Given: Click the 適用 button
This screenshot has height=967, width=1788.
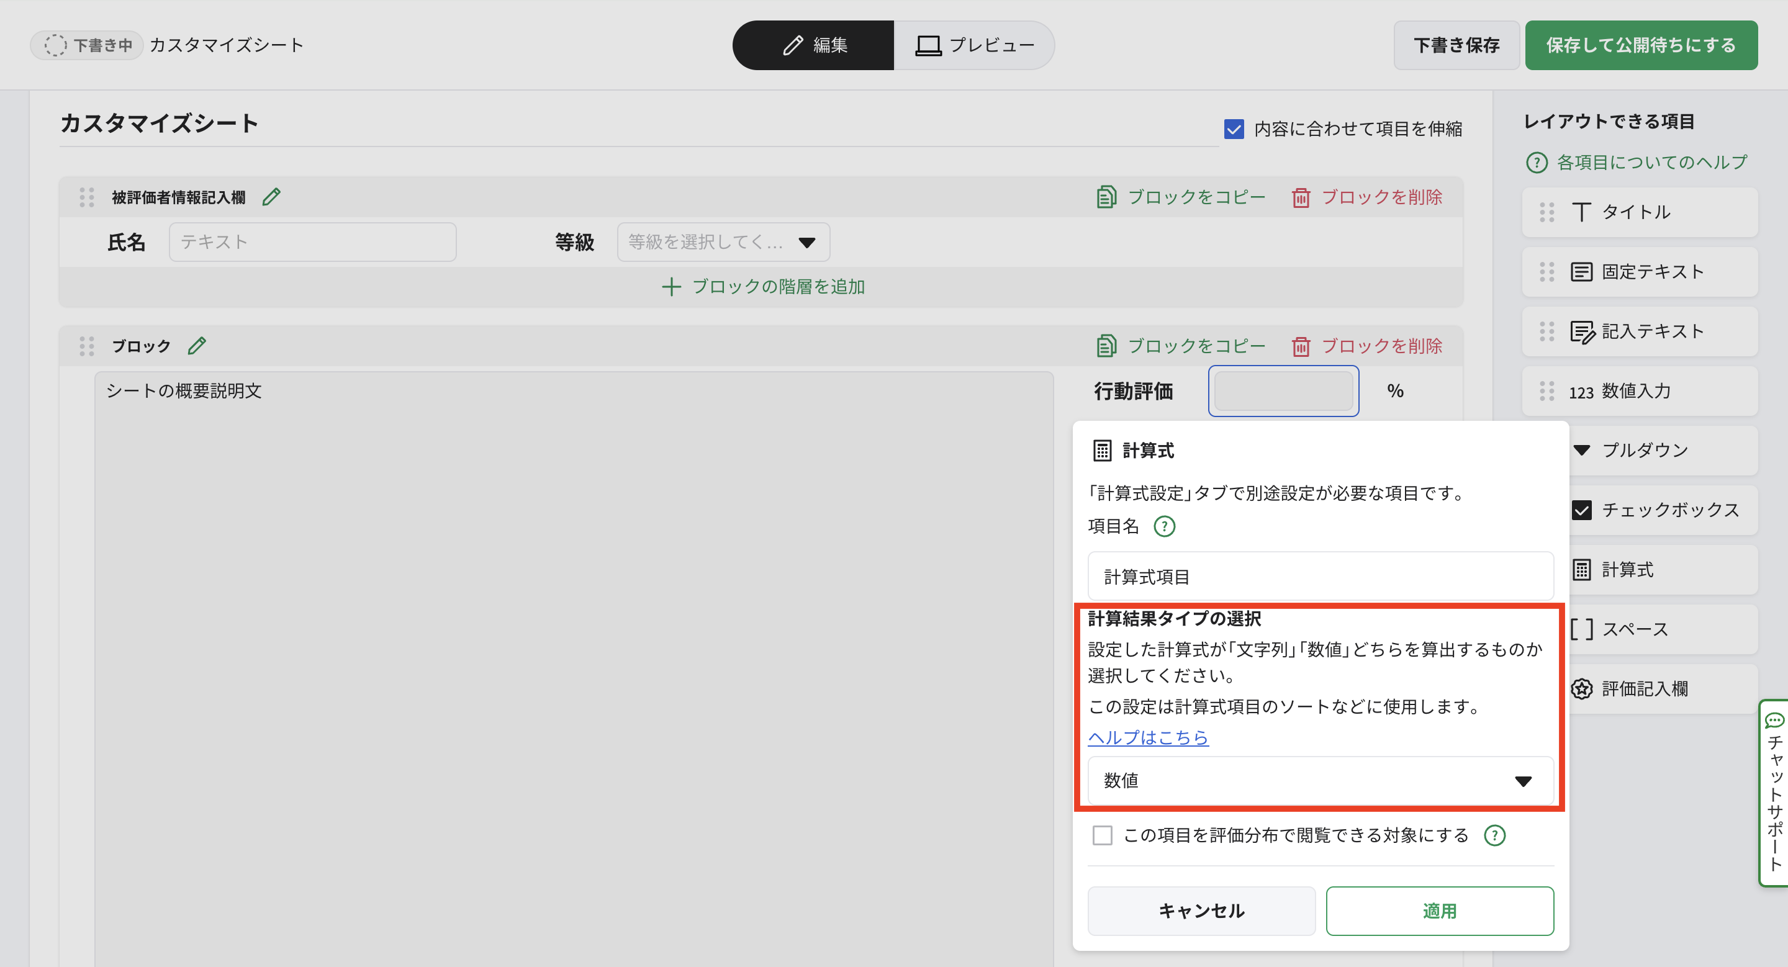Looking at the screenshot, I should [1439, 911].
